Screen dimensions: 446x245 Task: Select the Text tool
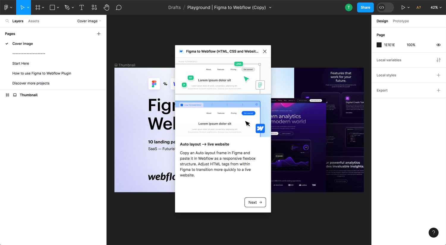click(x=81, y=7)
